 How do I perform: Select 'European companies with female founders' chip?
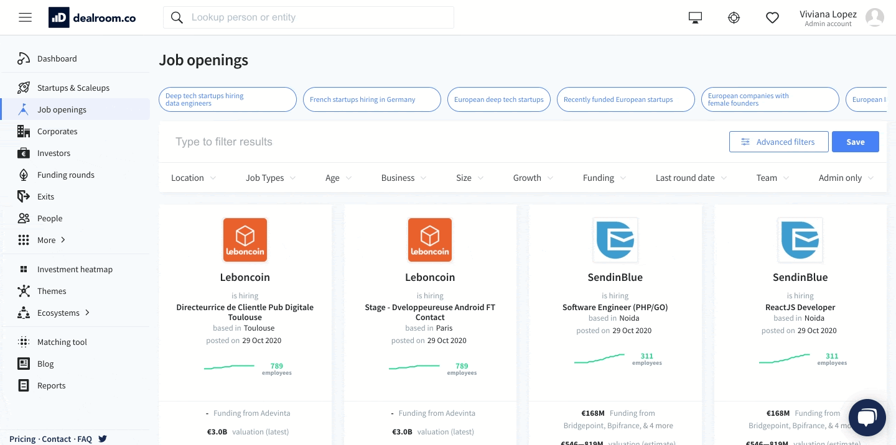point(770,99)
